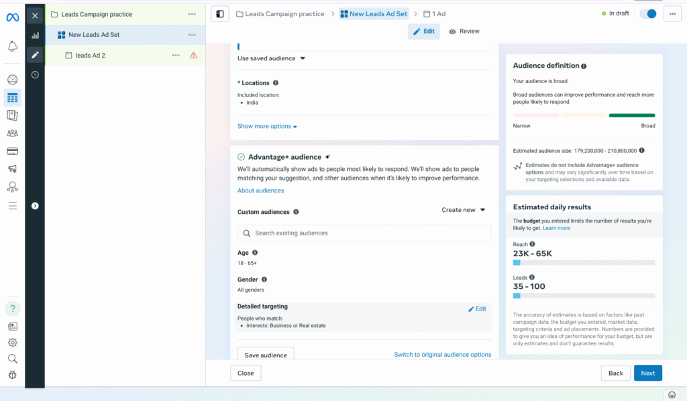Viewport: 687px width, 401px height.
Task: Open the Help question mark icon
Action: (x=12, y=308)
